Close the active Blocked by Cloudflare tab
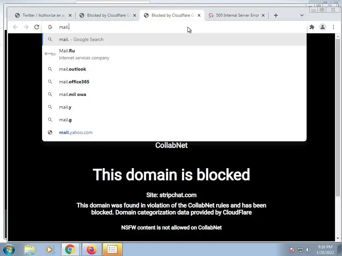This screenshot has width=342, height=256. tap(199, 15)
